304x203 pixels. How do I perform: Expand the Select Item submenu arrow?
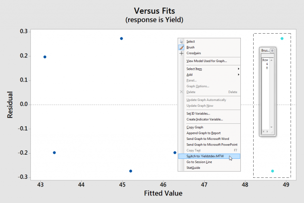click(238, 69)
